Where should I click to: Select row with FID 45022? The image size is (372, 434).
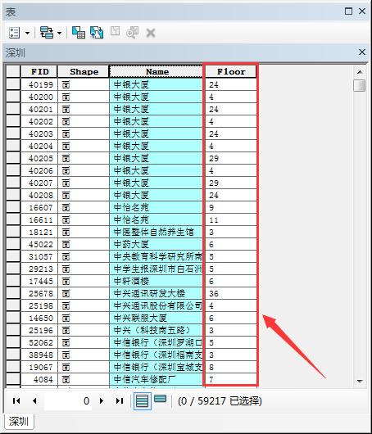pyautogui.click(x=13, y=244)
